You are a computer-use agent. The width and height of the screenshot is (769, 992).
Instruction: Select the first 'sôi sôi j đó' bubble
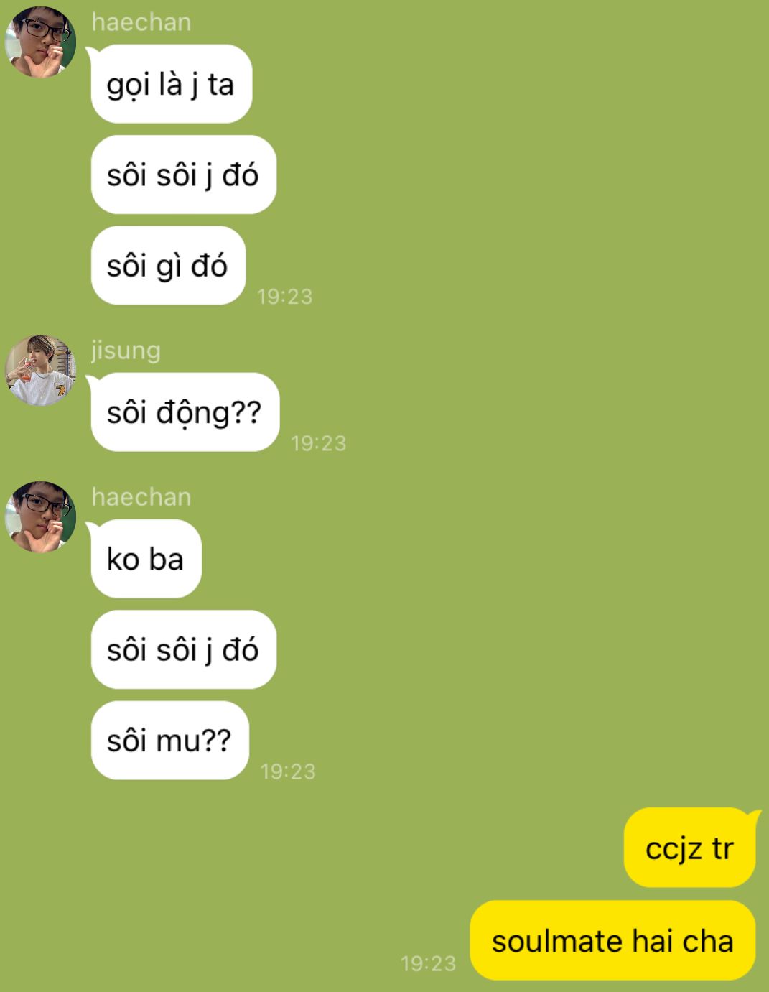pos(183,175)
